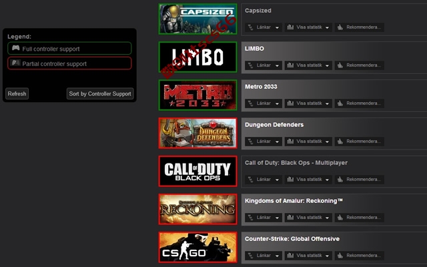Viewport: 427px width, 267px height.
Task: Expand Länkar dropdown for Kingdoms of Amalur
Action: 264,218
